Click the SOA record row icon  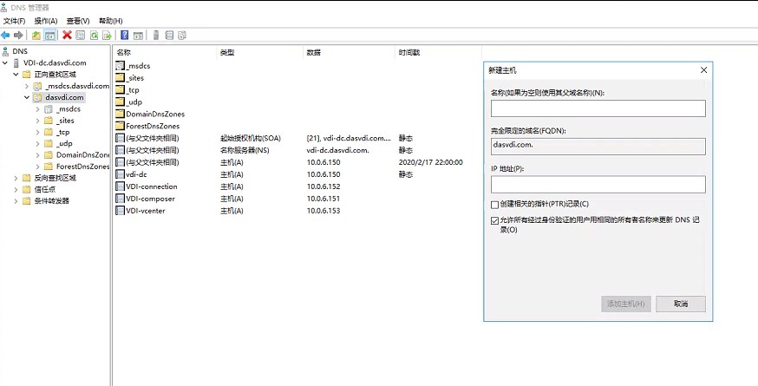[121, 138]
